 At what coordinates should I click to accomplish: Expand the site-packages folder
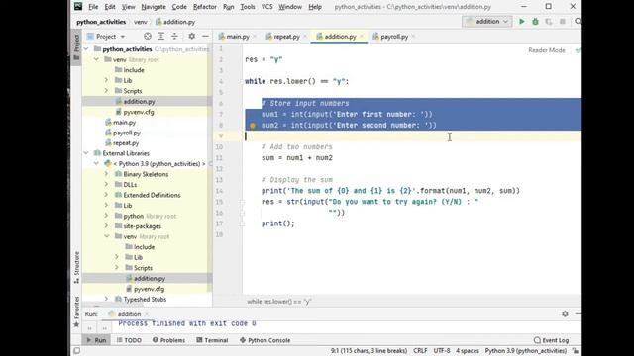[x=107, y=226]
